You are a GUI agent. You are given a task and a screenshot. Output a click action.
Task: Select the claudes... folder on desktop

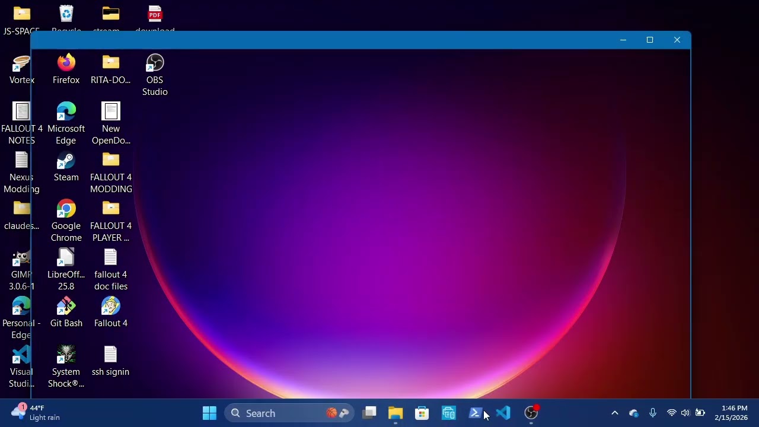(21, 216)
